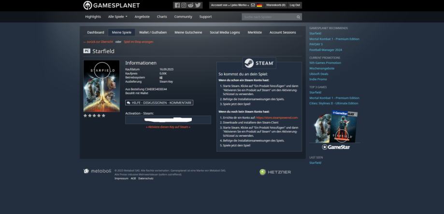Open Hilfe - Diskussionen - Kommentare button
444x214 pixels.
pyautogui.click(x=159, y=103)
